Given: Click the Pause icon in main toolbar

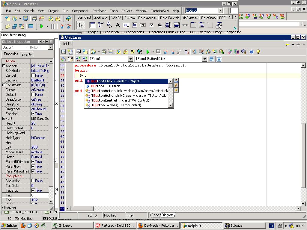Looking at the screenshot, I should (52, 26).
